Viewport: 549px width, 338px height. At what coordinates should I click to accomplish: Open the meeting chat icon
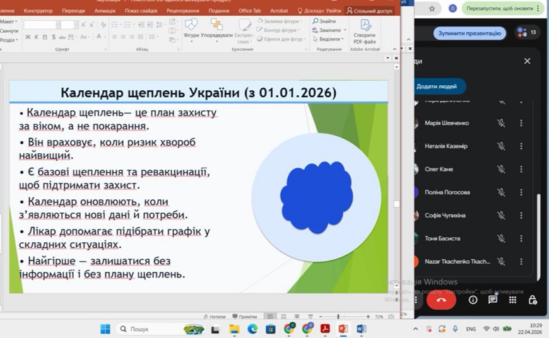coord(493,300)
